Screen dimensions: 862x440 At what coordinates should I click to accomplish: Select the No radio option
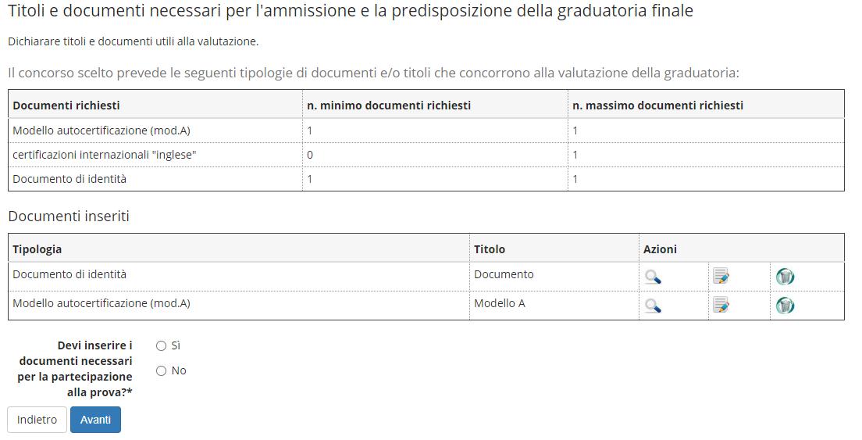[162, 370]
